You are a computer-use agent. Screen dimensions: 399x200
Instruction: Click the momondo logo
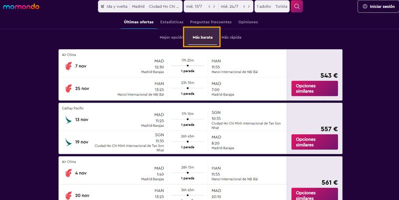[x=21, y=6]
